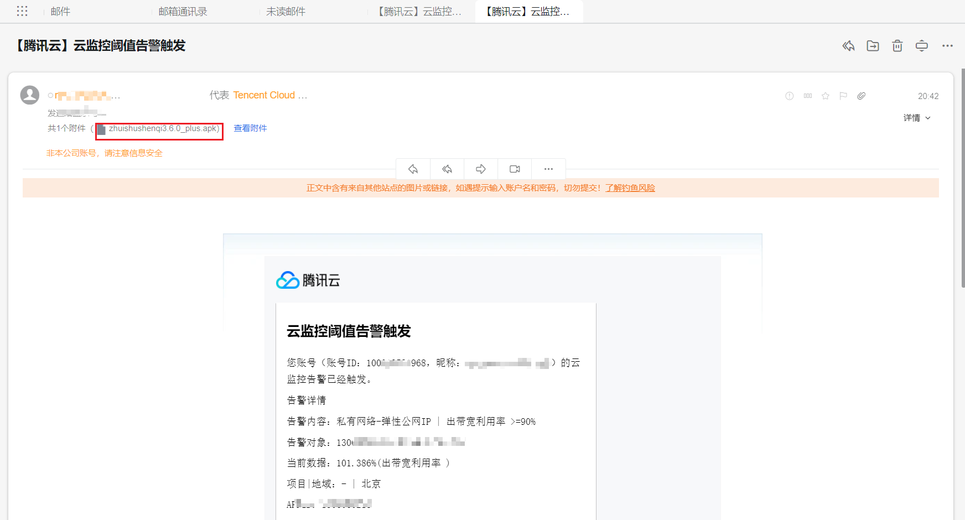Open the 查看附件 link
Viewport: 965px width, 520px height.
(x=250, y=128)
